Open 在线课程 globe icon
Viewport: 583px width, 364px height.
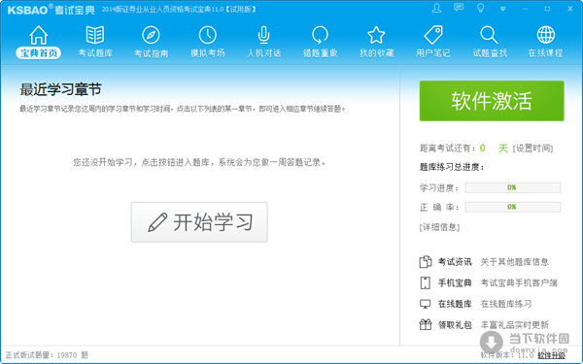(545, 35)
